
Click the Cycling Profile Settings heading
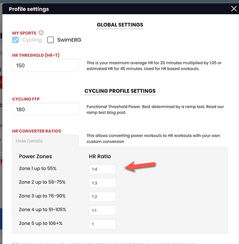tap(120, 91)
